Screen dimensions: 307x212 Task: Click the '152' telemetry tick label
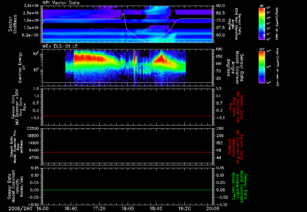pyautogui.click(x=219, y=143)
